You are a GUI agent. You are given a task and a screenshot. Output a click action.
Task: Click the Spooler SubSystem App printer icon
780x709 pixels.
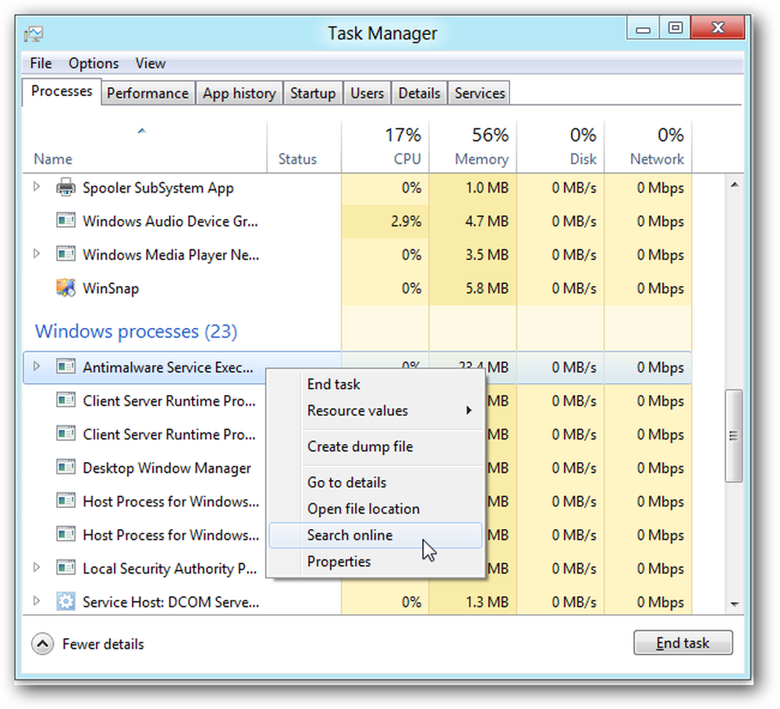(x=66, y=188)
